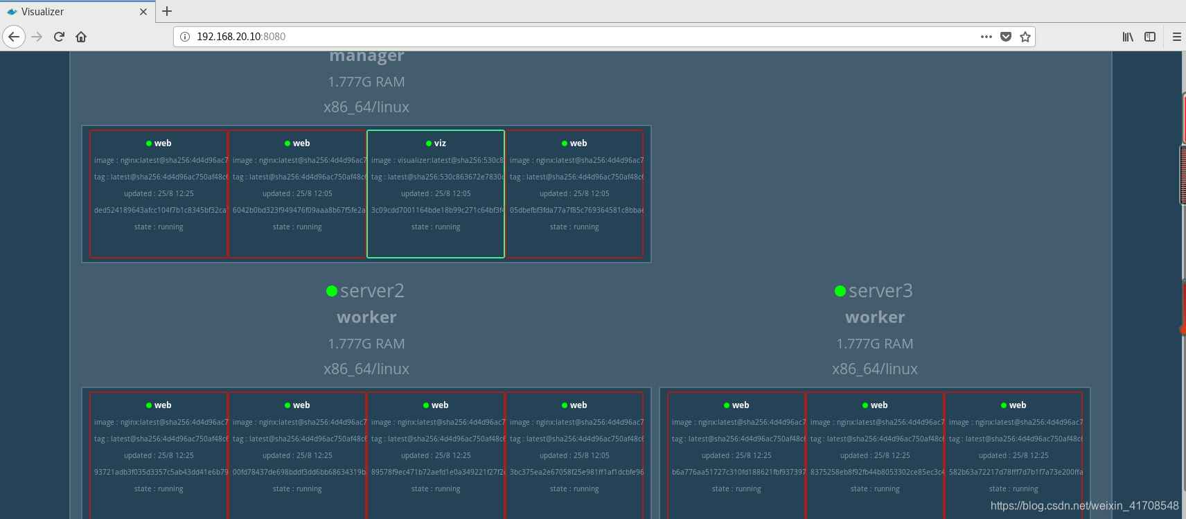The height and width of the screenshot is (519, 1186).
Task: Click viz card's visualizer image line
Action: pos(437,160)
